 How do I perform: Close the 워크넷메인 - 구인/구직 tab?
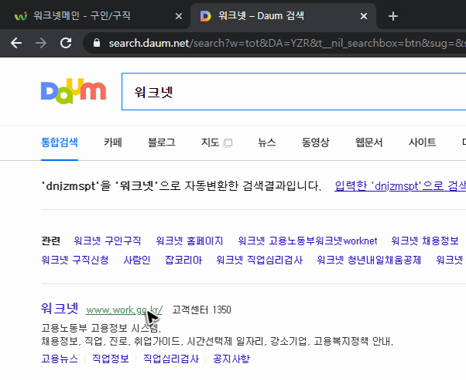click(179, 16)
